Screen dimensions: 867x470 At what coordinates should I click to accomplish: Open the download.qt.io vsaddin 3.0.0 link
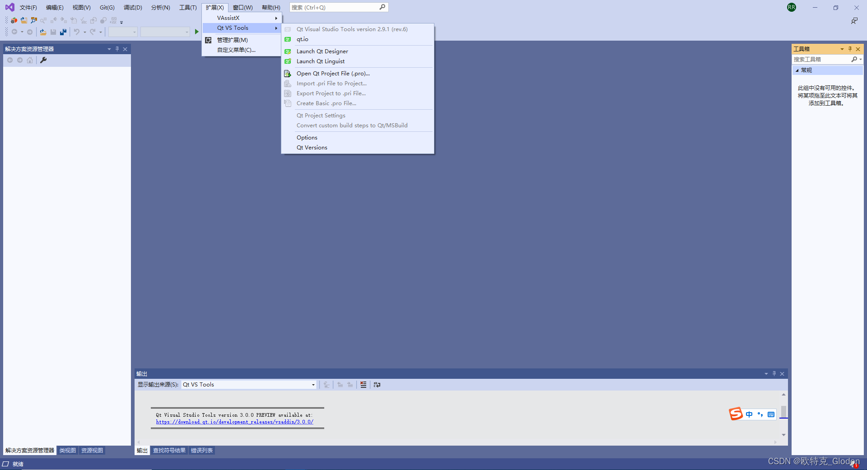point(234,422)
